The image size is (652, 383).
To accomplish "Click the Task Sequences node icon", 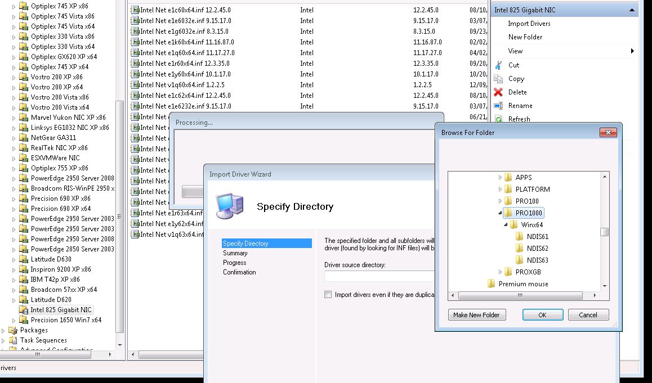I will point(14,340).
